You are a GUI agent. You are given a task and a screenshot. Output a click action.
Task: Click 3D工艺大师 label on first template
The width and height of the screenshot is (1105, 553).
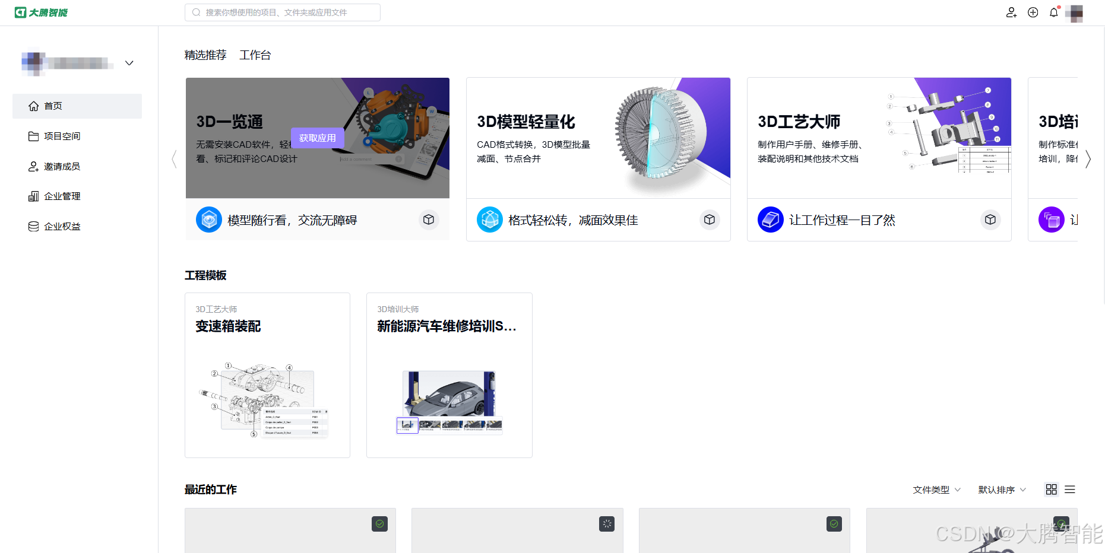[216, 309]
